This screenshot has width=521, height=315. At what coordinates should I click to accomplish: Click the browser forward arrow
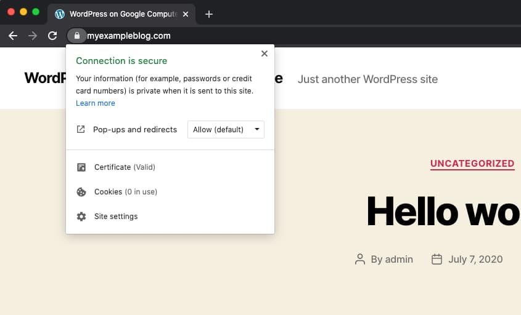click(33, 36)
